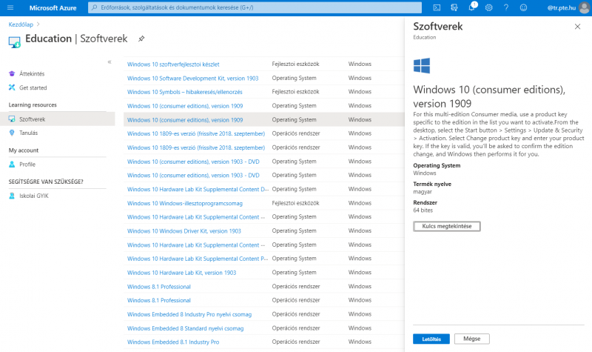Open the notifications bell
Viewport: 592px width, 352px height.
472,7
